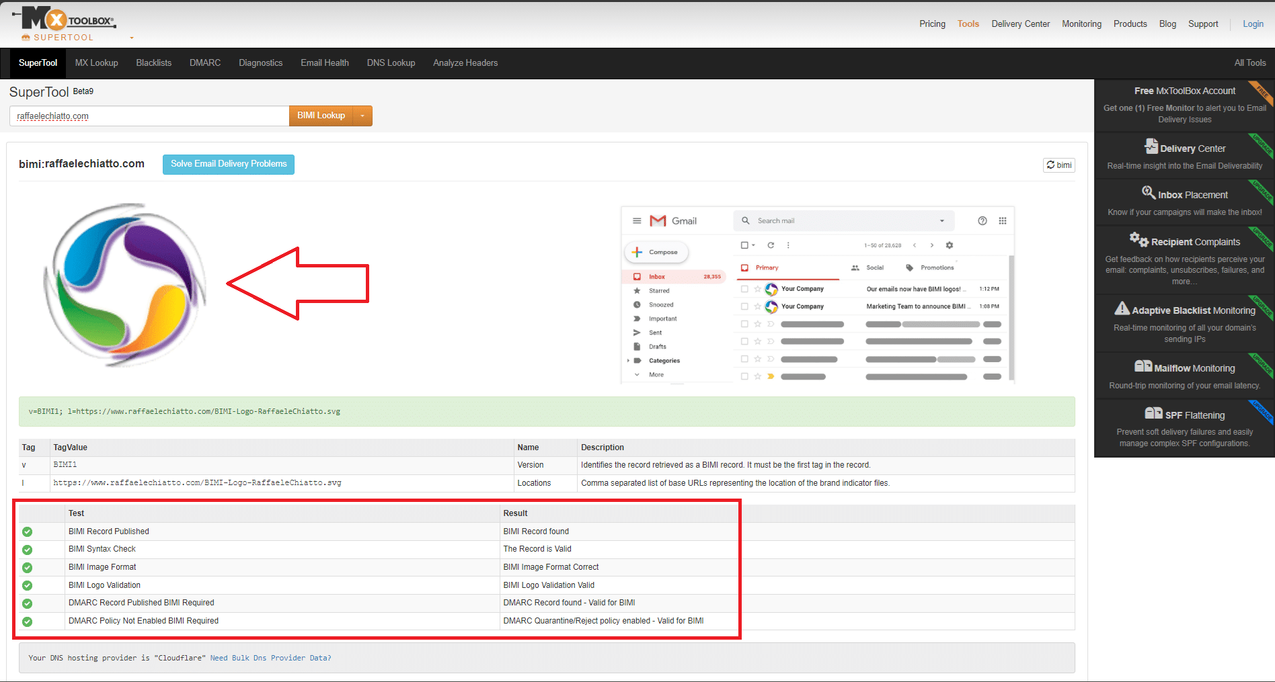The width and height of the screenshot is (1275, 682).
Task: Open the BIMI Lookup dropdown arrow
Action: 362,116
